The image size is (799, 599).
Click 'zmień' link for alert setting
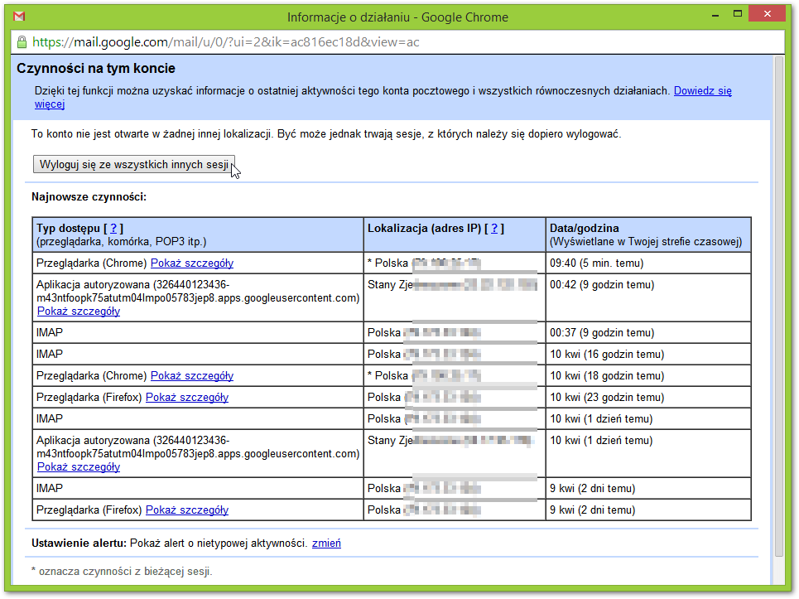(326, 543)
